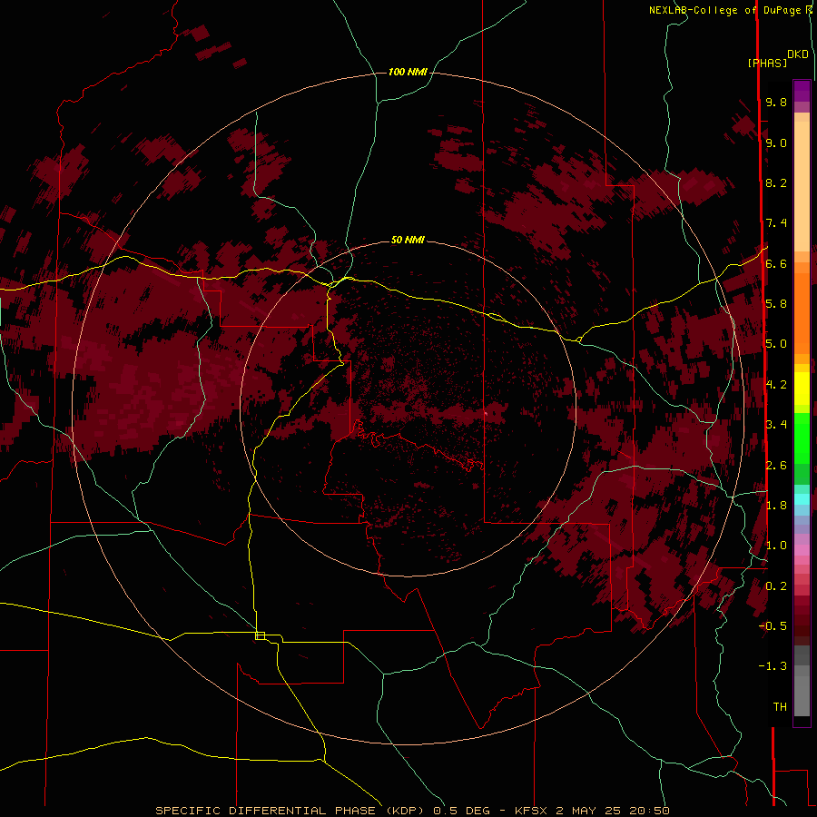
Task: Pick the gray segment of the color bar
Action: 802,683
